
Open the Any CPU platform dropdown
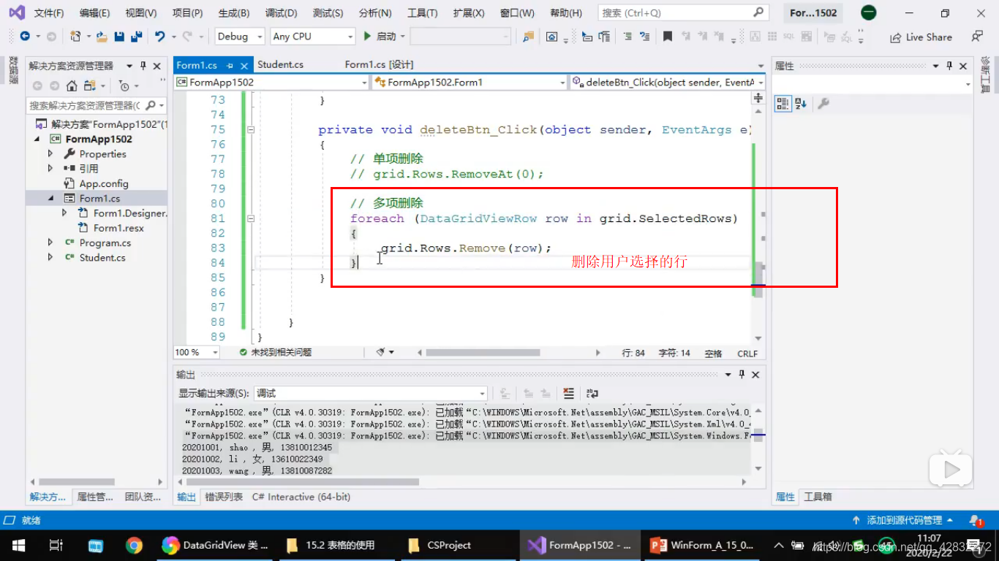coord(313,37)
